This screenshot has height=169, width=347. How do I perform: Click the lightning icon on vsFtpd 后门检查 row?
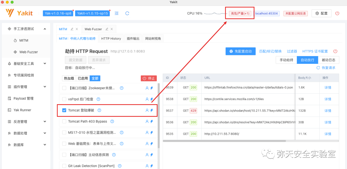152,99
